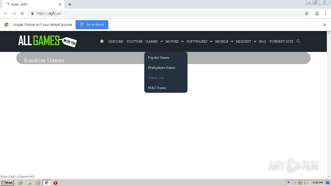Click the browser back arrow

[x=6, y=13]
